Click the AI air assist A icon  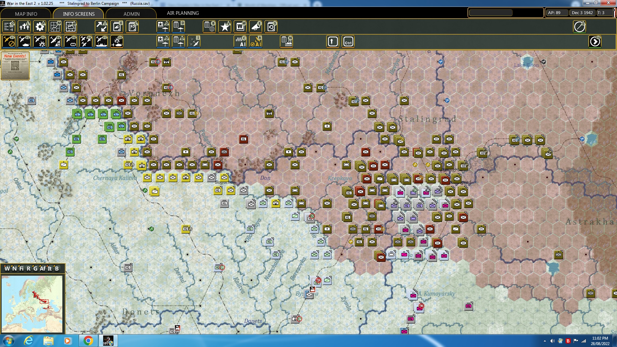[x=255, y=42]
